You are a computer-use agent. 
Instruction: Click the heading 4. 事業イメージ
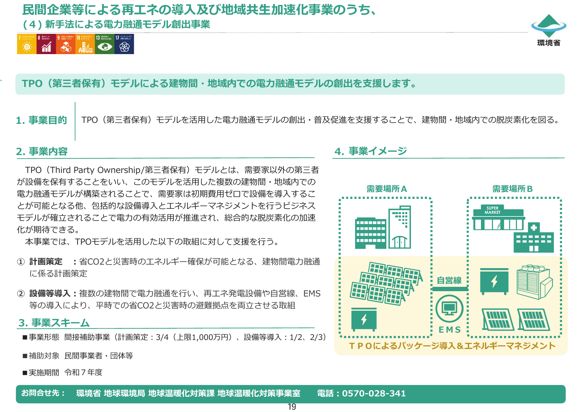[x=371, y=151]
